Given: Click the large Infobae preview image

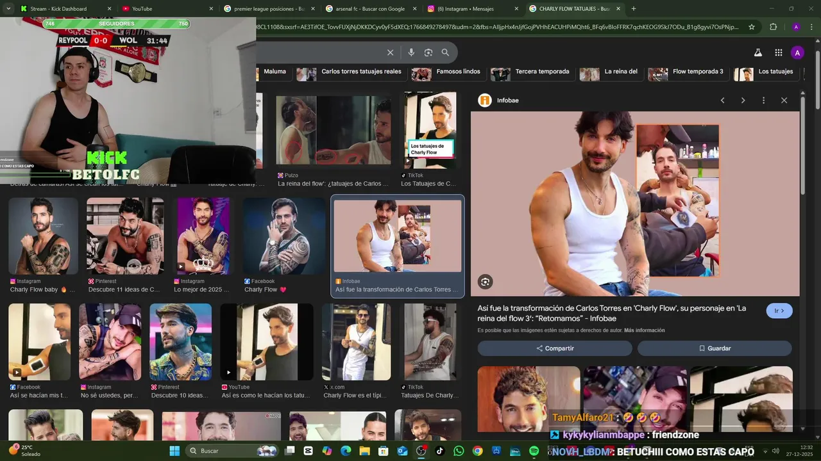Looking at the screenshot, I should [x=635, y=204].
